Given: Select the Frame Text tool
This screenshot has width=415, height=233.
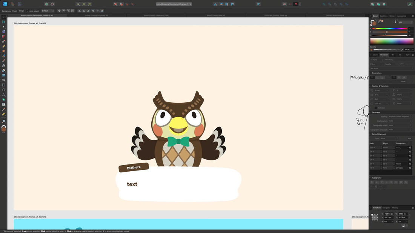Looking at the screenshot, I should [x=3, y=104].
